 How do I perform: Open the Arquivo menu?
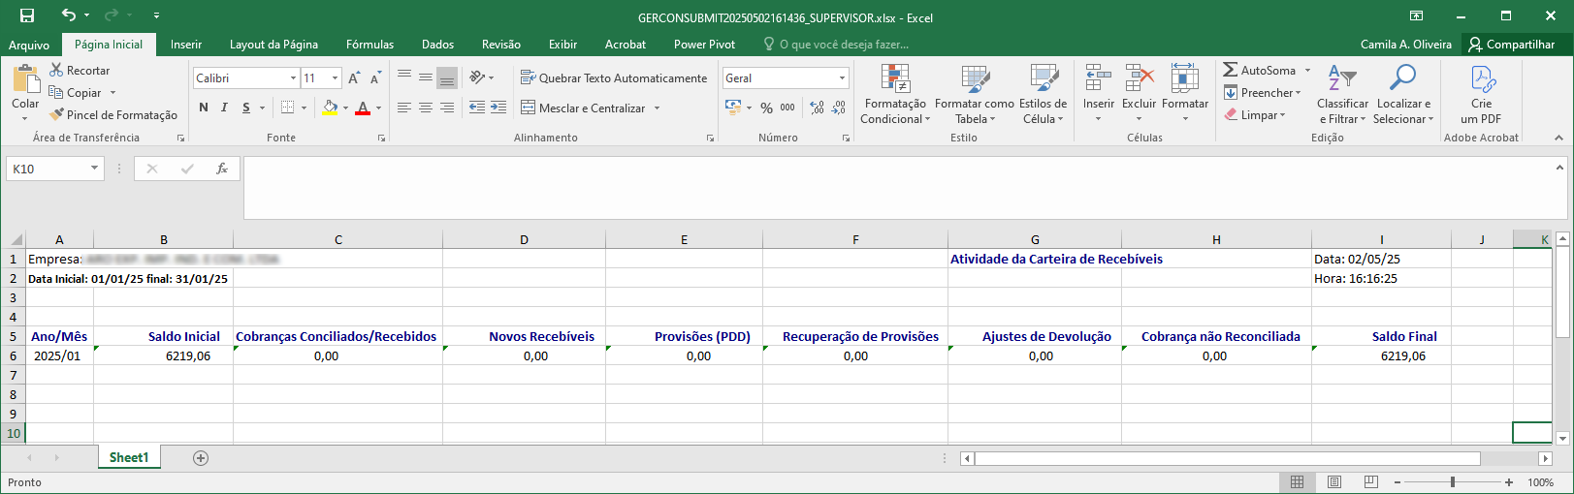(x=29, y=45)
